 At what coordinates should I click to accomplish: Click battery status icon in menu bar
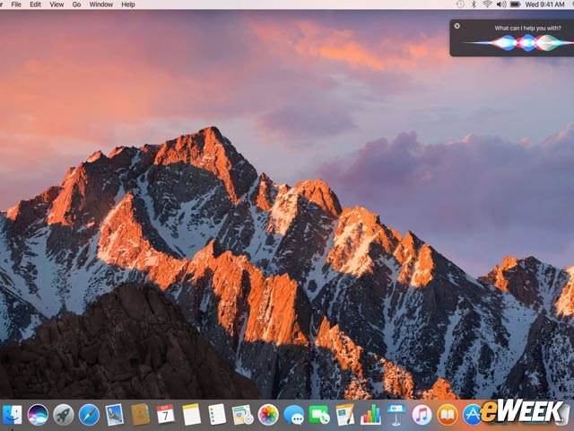tap(516, 4)
